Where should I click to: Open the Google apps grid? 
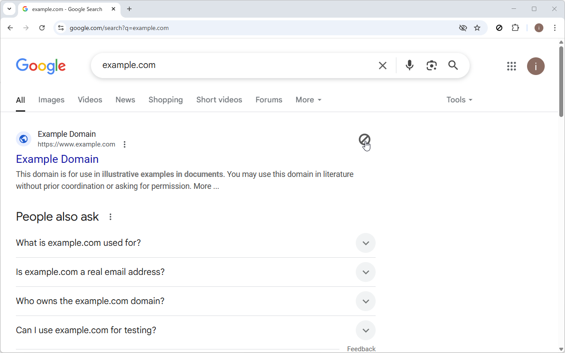[x=511, y=66]
